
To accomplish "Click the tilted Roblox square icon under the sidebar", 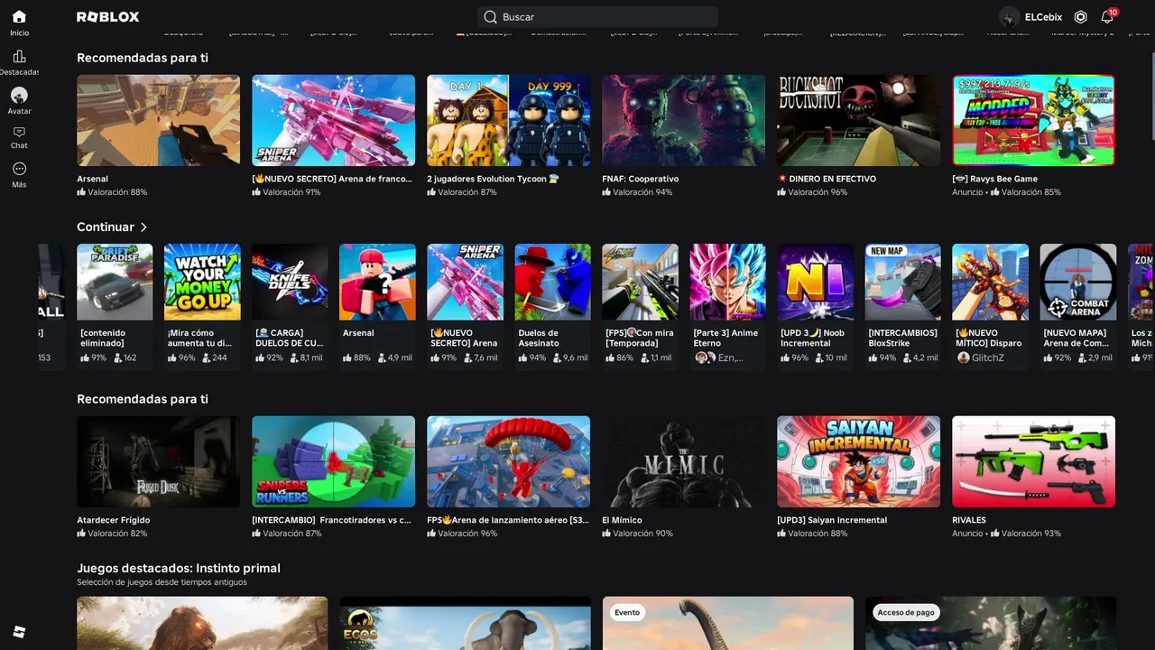I will tap(19, 632).
